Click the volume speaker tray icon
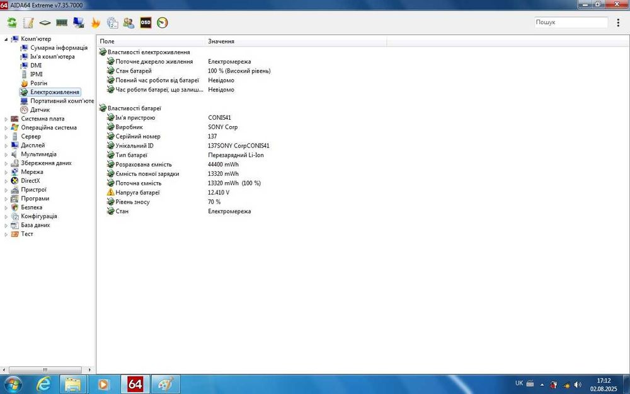Image resolution: width=630 pixels, height=394 pixels. pyautogui.click(x=578, y=385)
